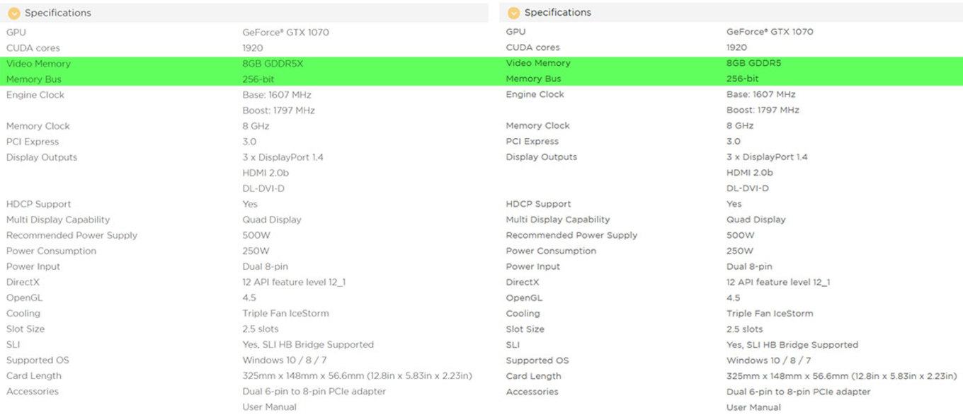Screen dimensions: 963x420
Task: Click the right Specifications header label
Action: coord(558,13)
